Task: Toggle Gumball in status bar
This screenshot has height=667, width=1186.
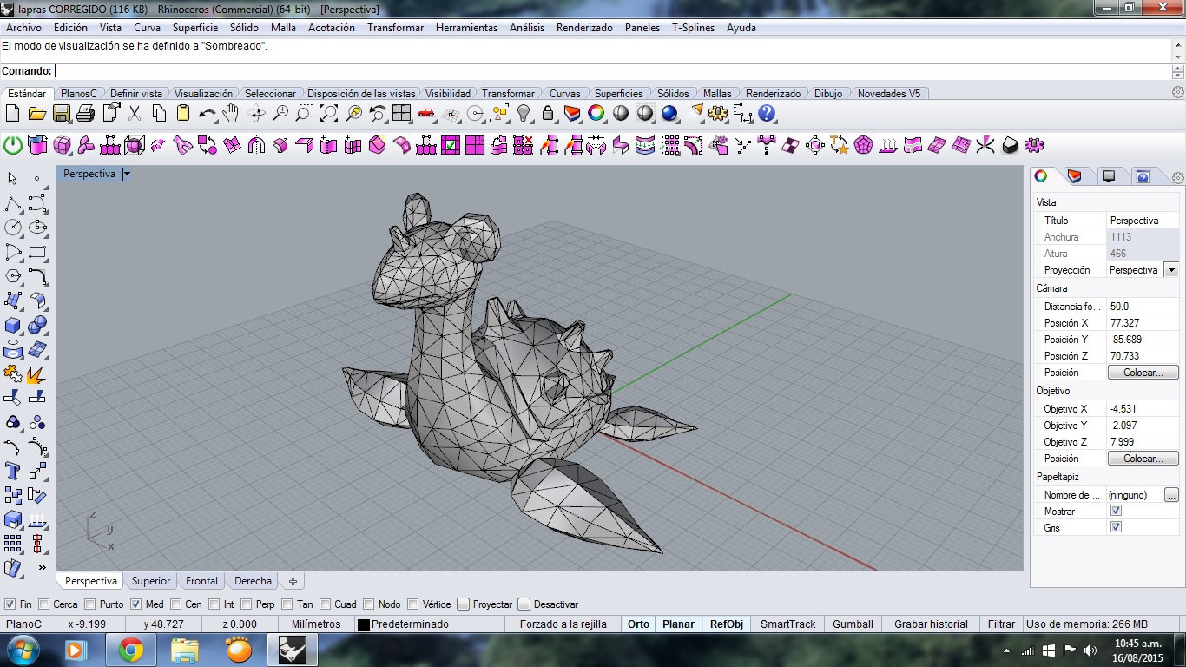Action: [x=853, y=624]
